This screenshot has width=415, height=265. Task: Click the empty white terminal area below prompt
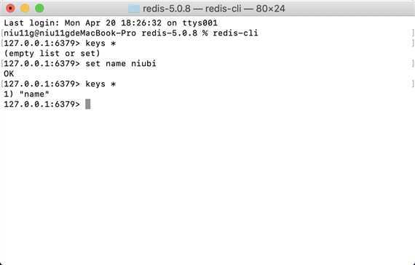(207, 184)
